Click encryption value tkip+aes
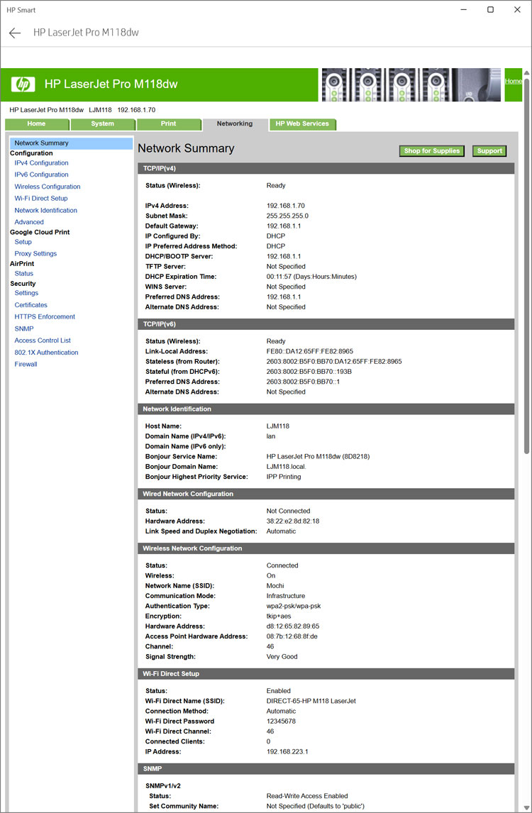Image resolution: width=532 pixels, height=813 pixels. [x=279, y=616]
